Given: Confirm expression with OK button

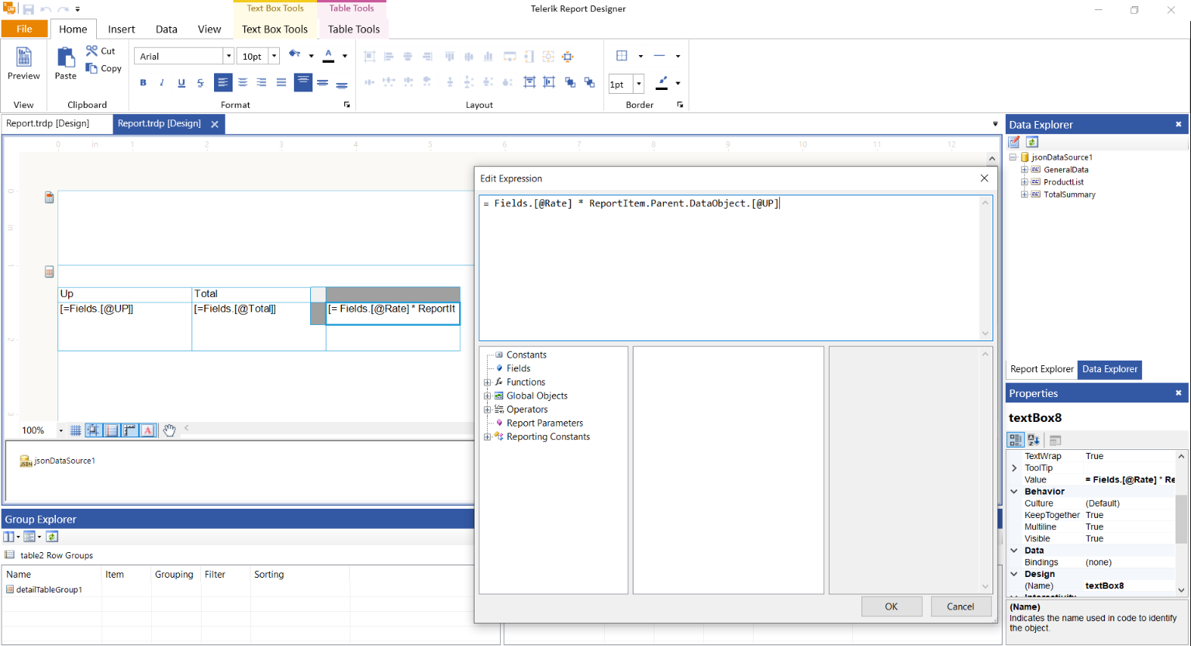Looking at the screenshot, I should coord(891,606).
